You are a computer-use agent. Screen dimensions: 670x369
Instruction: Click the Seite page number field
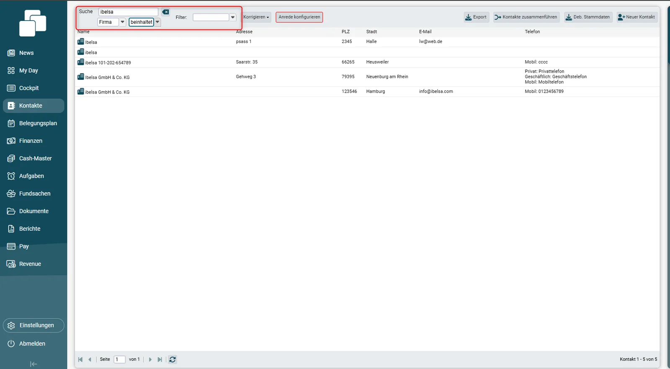[x=119, y=359]
